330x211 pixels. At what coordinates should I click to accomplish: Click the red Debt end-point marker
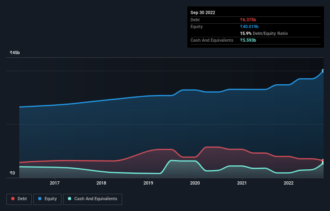click(323, 160)
